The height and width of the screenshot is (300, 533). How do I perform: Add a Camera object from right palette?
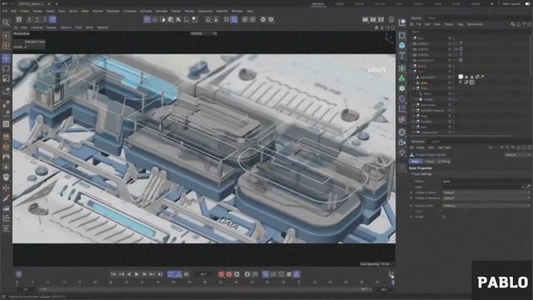pyautogui.click(x=401, y=142)
